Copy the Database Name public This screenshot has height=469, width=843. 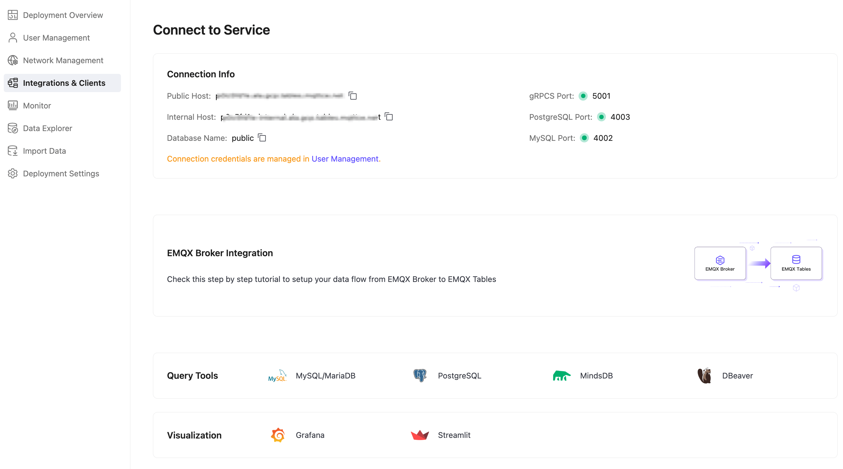tap(262, 138)
